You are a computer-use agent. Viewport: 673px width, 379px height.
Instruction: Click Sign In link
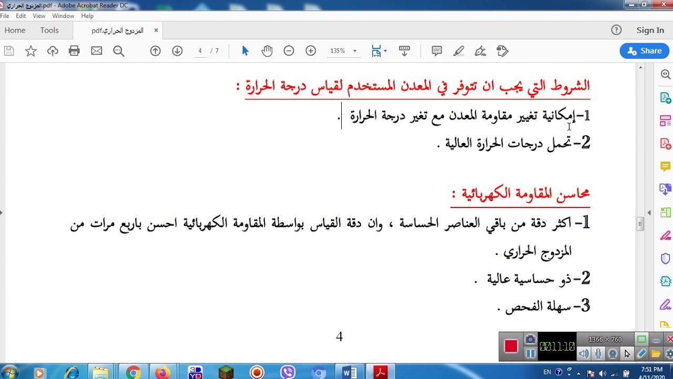(x=650, y=30)
